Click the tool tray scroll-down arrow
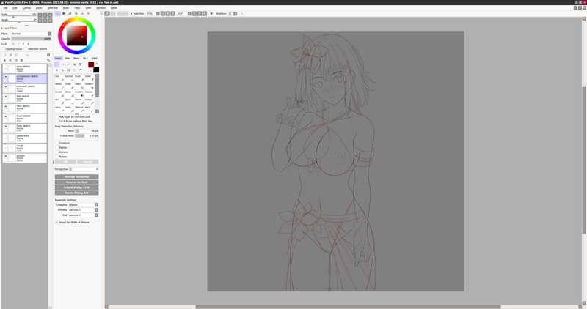The image size is (587, 309). click(x=98, y=111)
